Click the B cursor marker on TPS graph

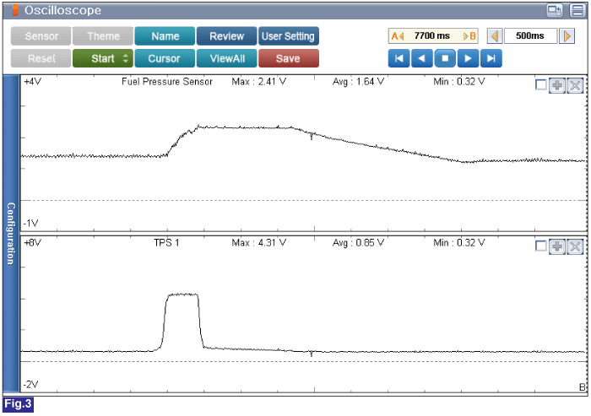(582, 387)
